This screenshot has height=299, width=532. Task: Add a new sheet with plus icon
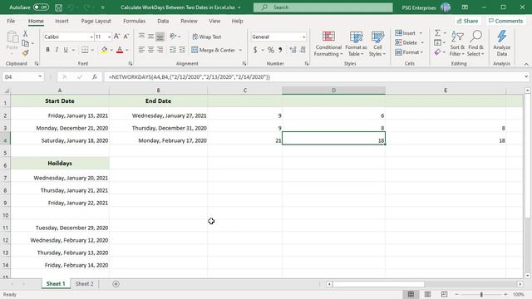point(116,284)
